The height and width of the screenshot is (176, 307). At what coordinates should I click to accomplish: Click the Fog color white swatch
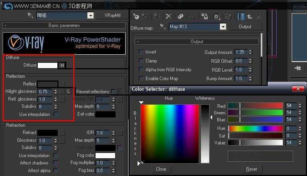(105, 156)
